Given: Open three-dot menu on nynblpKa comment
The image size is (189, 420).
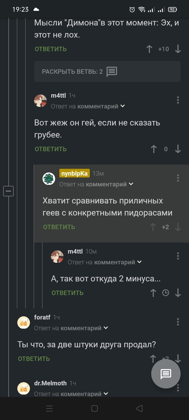Looking at the screenshot, I should [178, 178].
